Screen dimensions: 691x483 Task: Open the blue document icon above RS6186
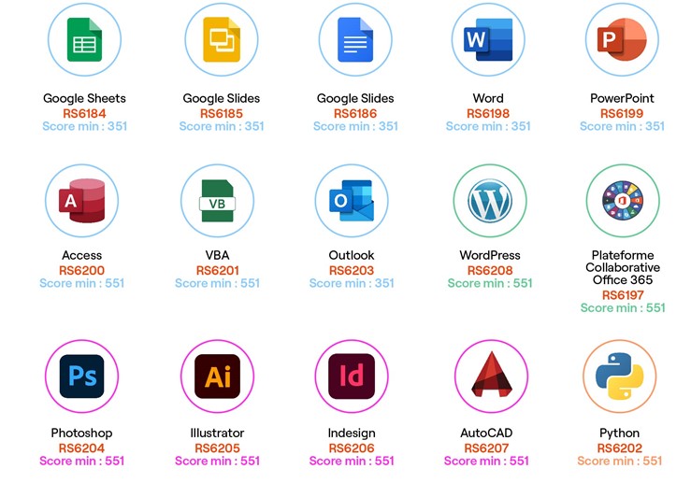(355, 40)
